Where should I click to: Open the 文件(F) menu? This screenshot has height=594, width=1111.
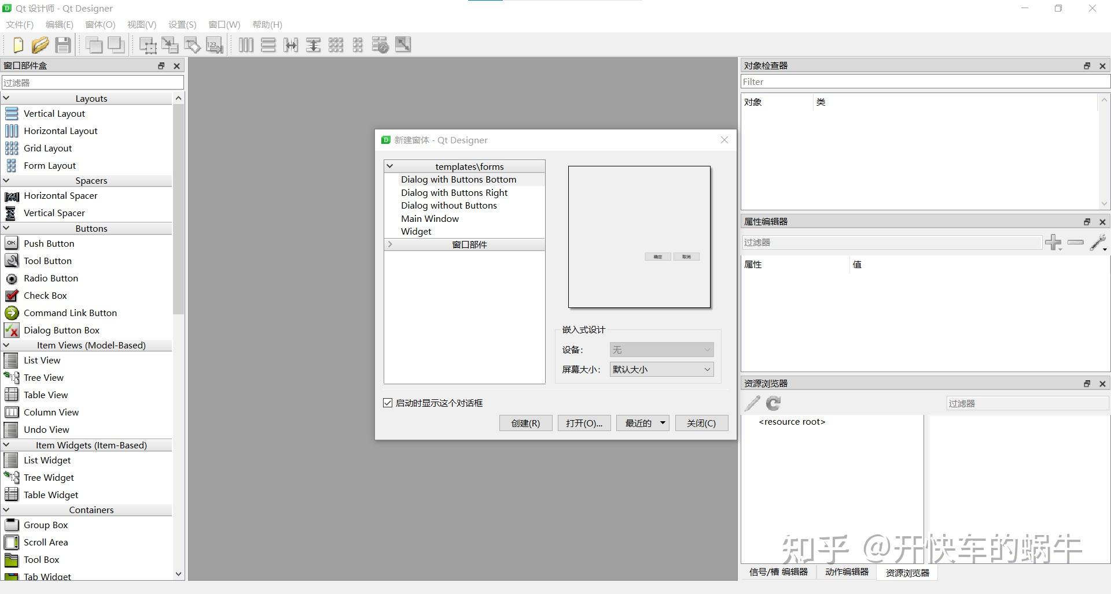19,24
